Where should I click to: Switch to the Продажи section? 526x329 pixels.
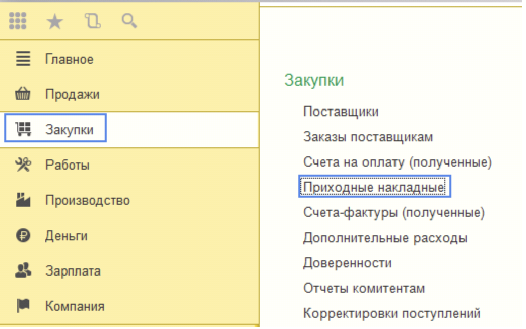72,94
